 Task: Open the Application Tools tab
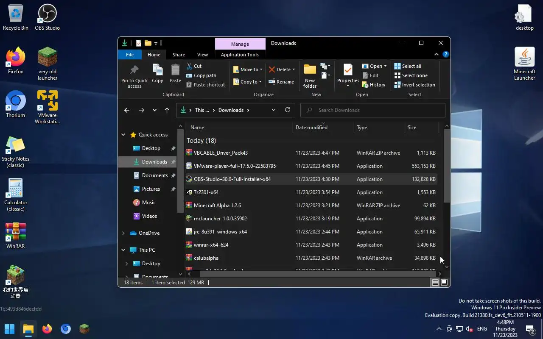(240, 55)
